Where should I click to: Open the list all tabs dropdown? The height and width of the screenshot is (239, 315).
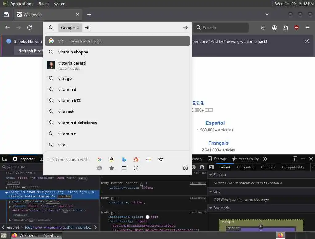pyautogui.click(x=267, y=14)
